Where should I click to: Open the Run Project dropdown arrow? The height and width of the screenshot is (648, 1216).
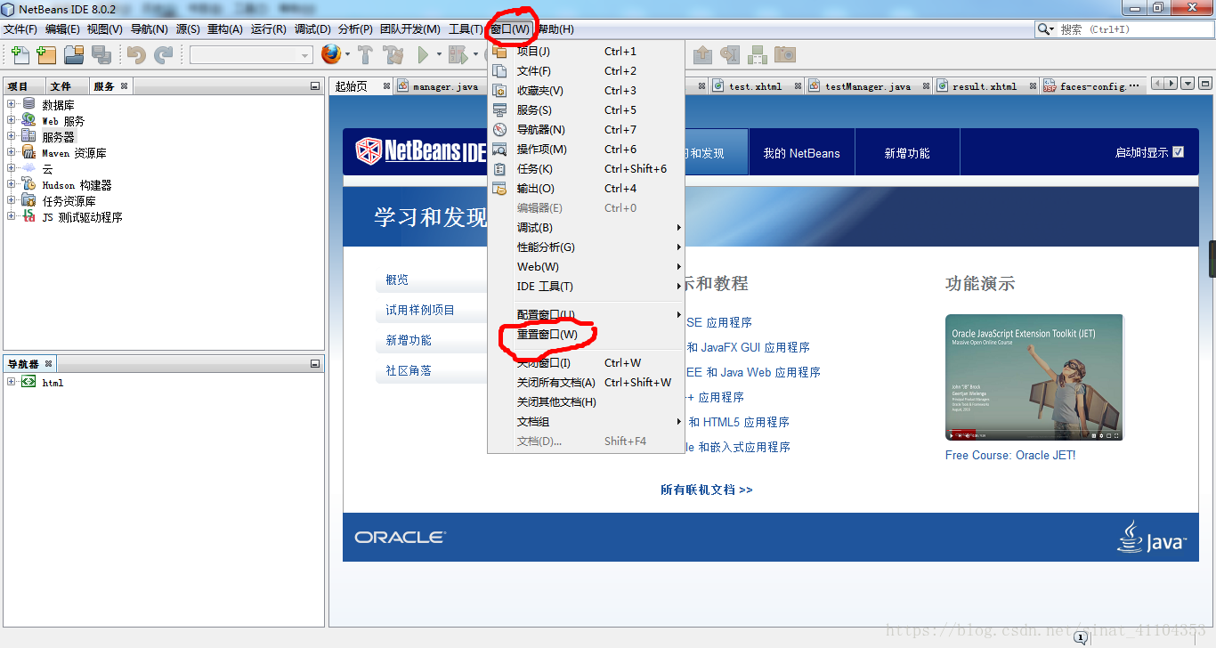(439, 55)
